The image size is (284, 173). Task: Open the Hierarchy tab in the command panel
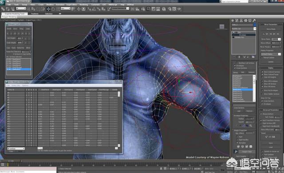click(241, 20)
